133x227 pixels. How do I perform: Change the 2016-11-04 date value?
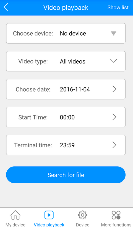[75, 89]
